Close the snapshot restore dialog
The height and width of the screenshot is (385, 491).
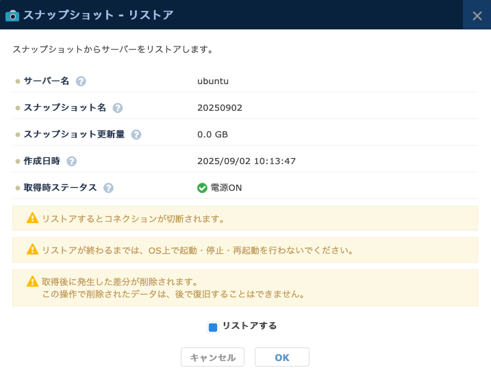[x=477, y=15]
